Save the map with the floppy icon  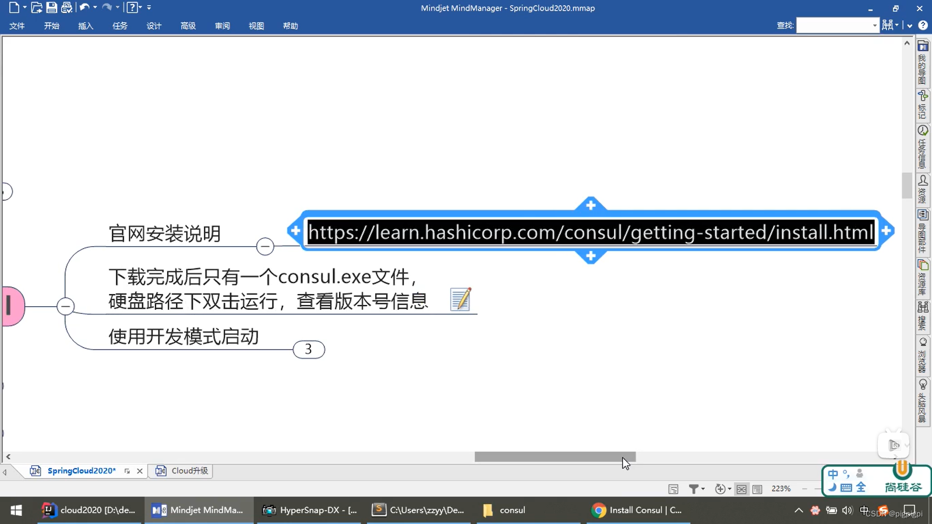coord(52,8)
